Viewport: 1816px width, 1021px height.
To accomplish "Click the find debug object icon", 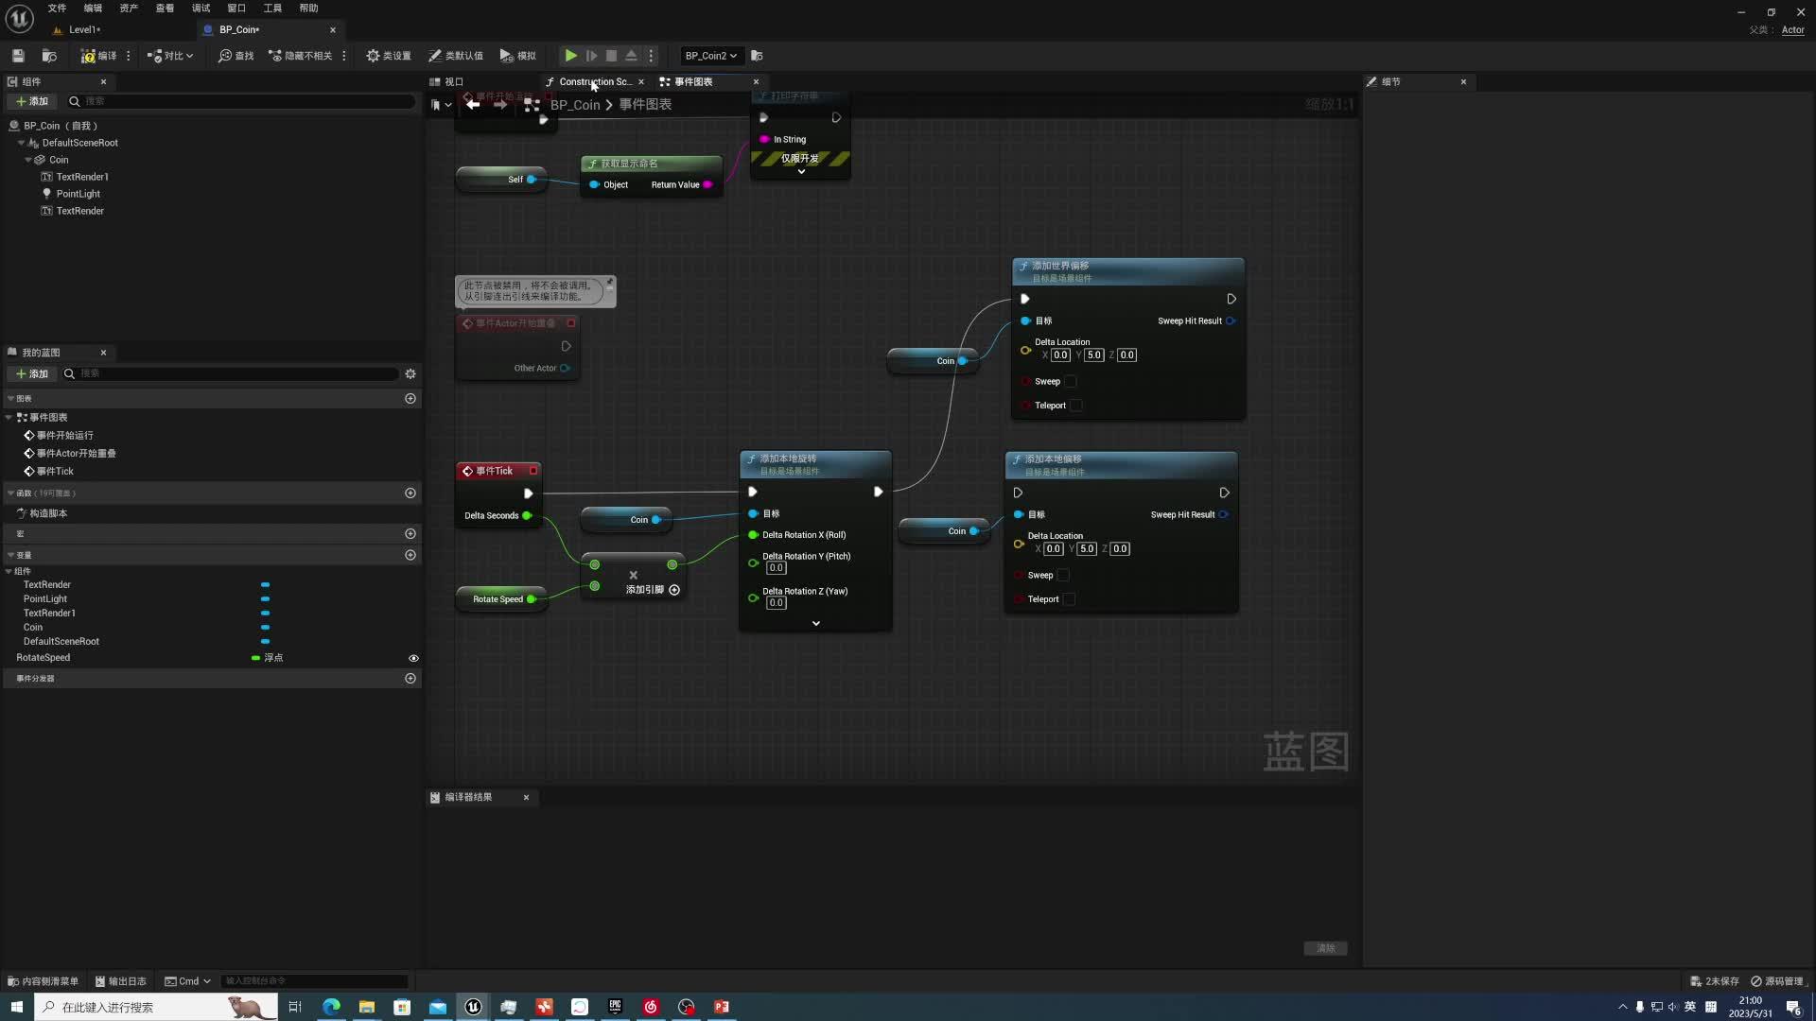I will pos(757,56).
